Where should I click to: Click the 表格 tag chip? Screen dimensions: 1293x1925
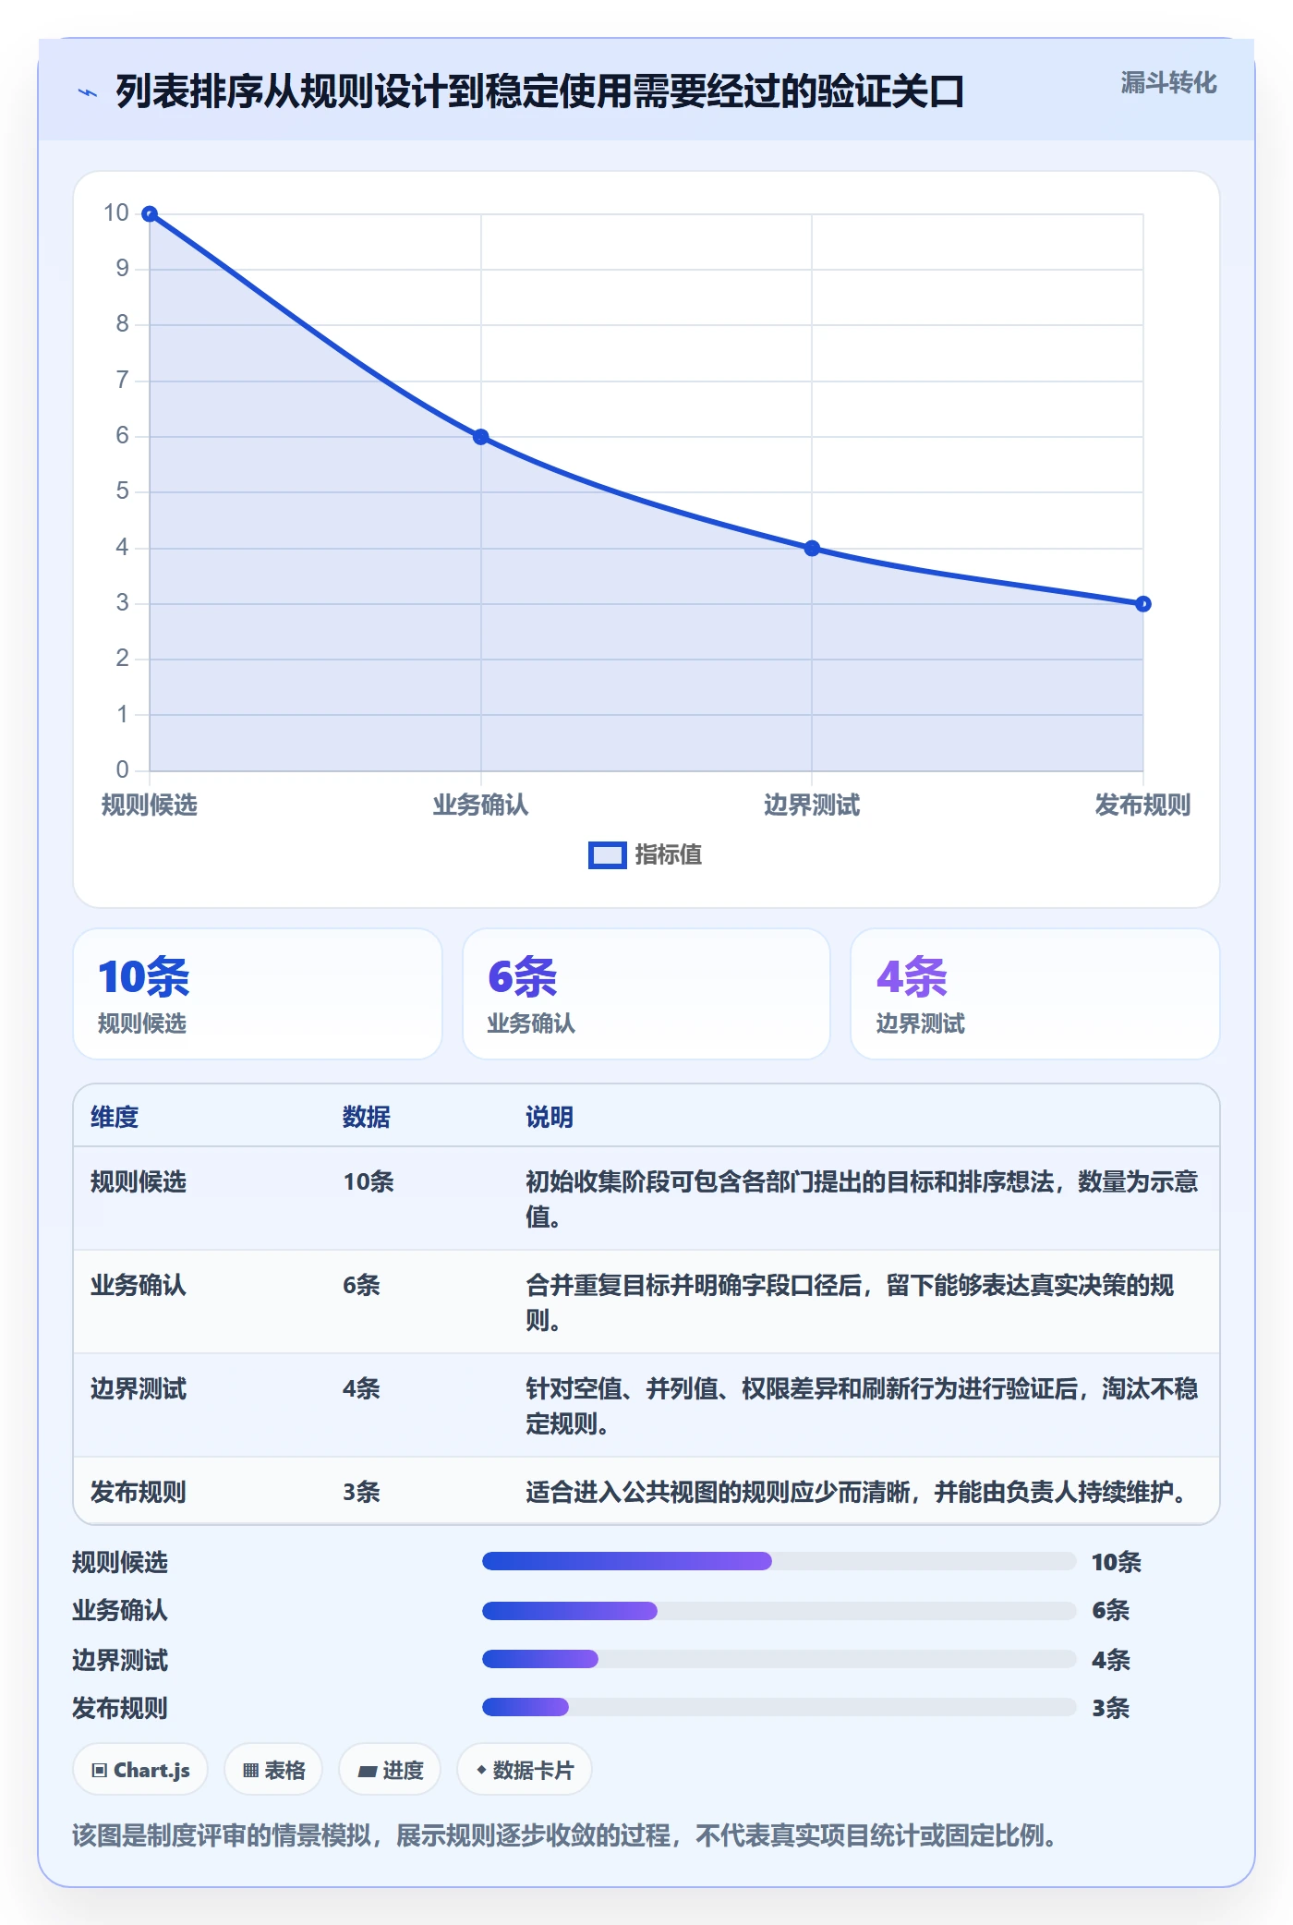(273, 1771)
